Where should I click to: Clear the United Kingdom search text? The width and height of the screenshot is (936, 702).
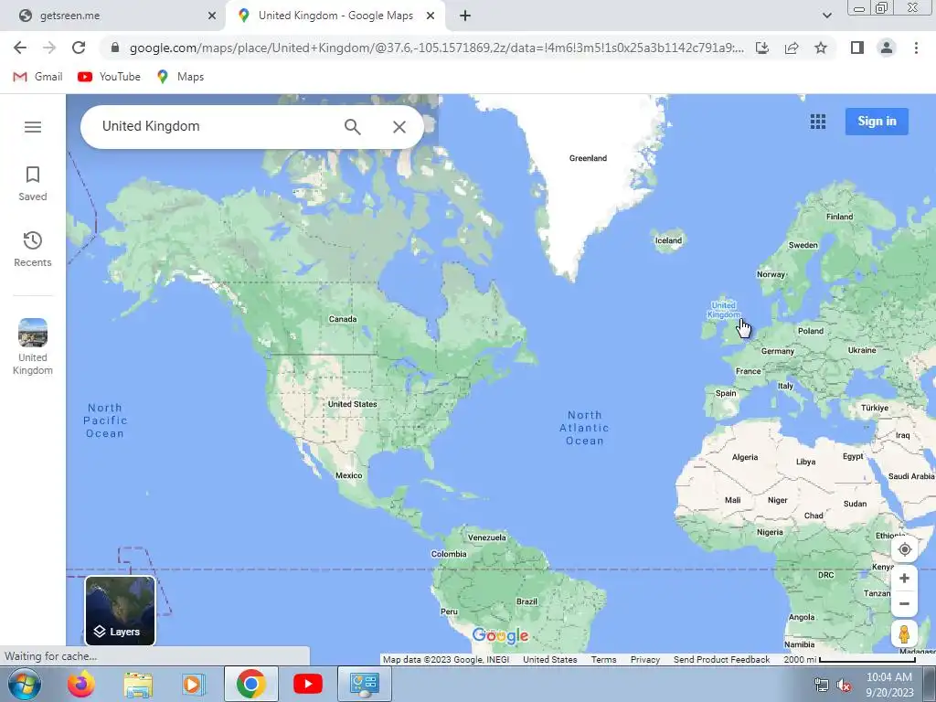399,126
